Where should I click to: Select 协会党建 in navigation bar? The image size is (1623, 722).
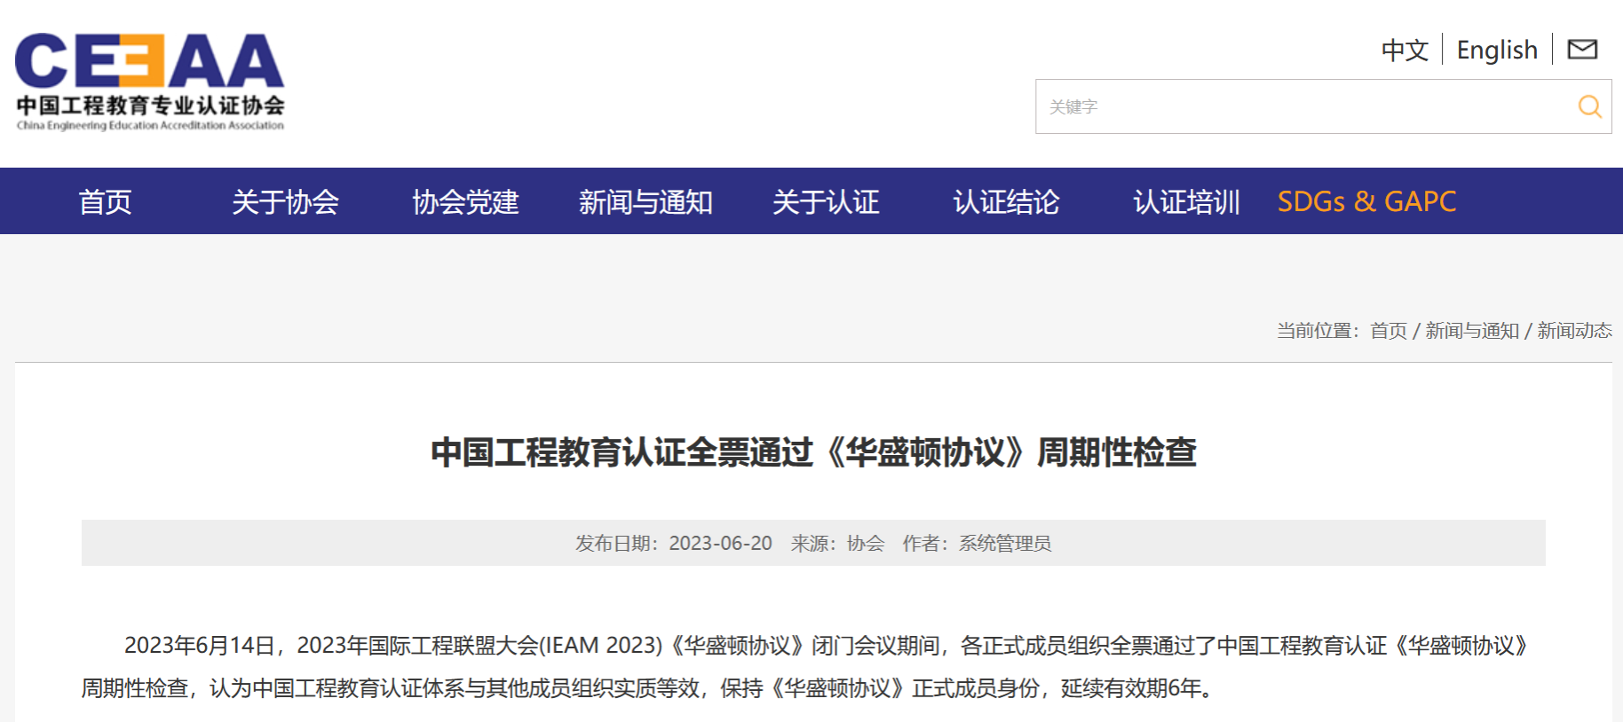(465, 202)
